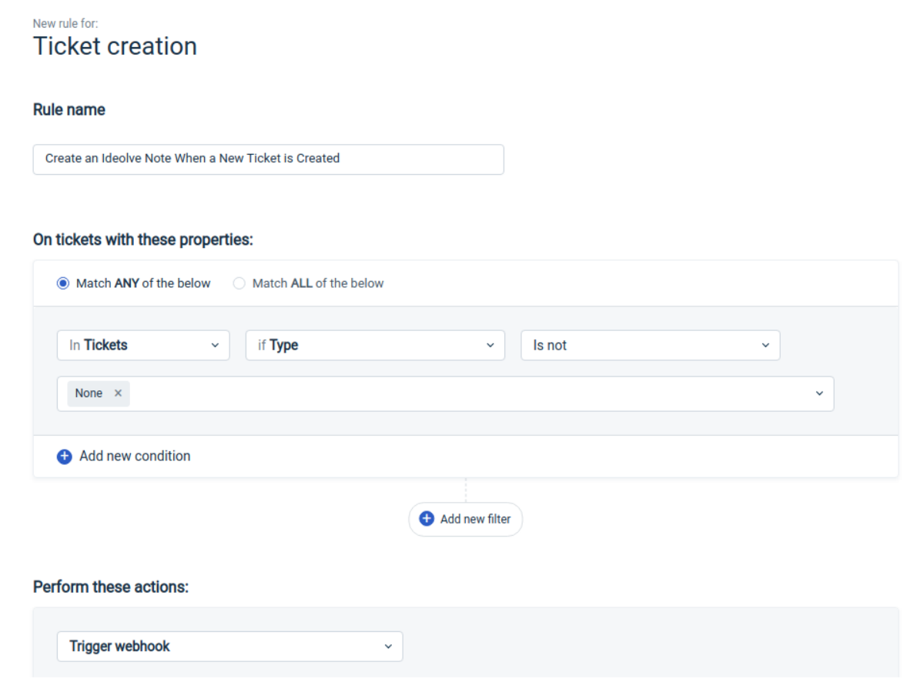The height and width of the screenshot is (679, 904).
Task: Click the 'Match ALL of the below' label text
Action: click(x=318, y=283)
